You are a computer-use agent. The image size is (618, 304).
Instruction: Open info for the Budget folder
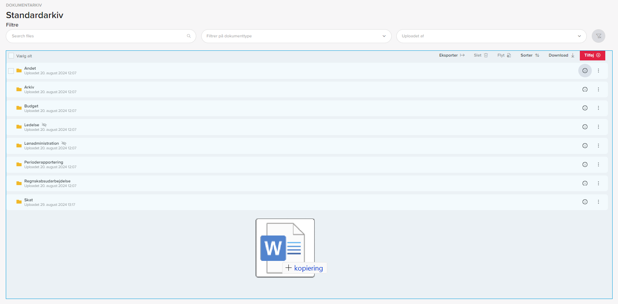point(585,108)
